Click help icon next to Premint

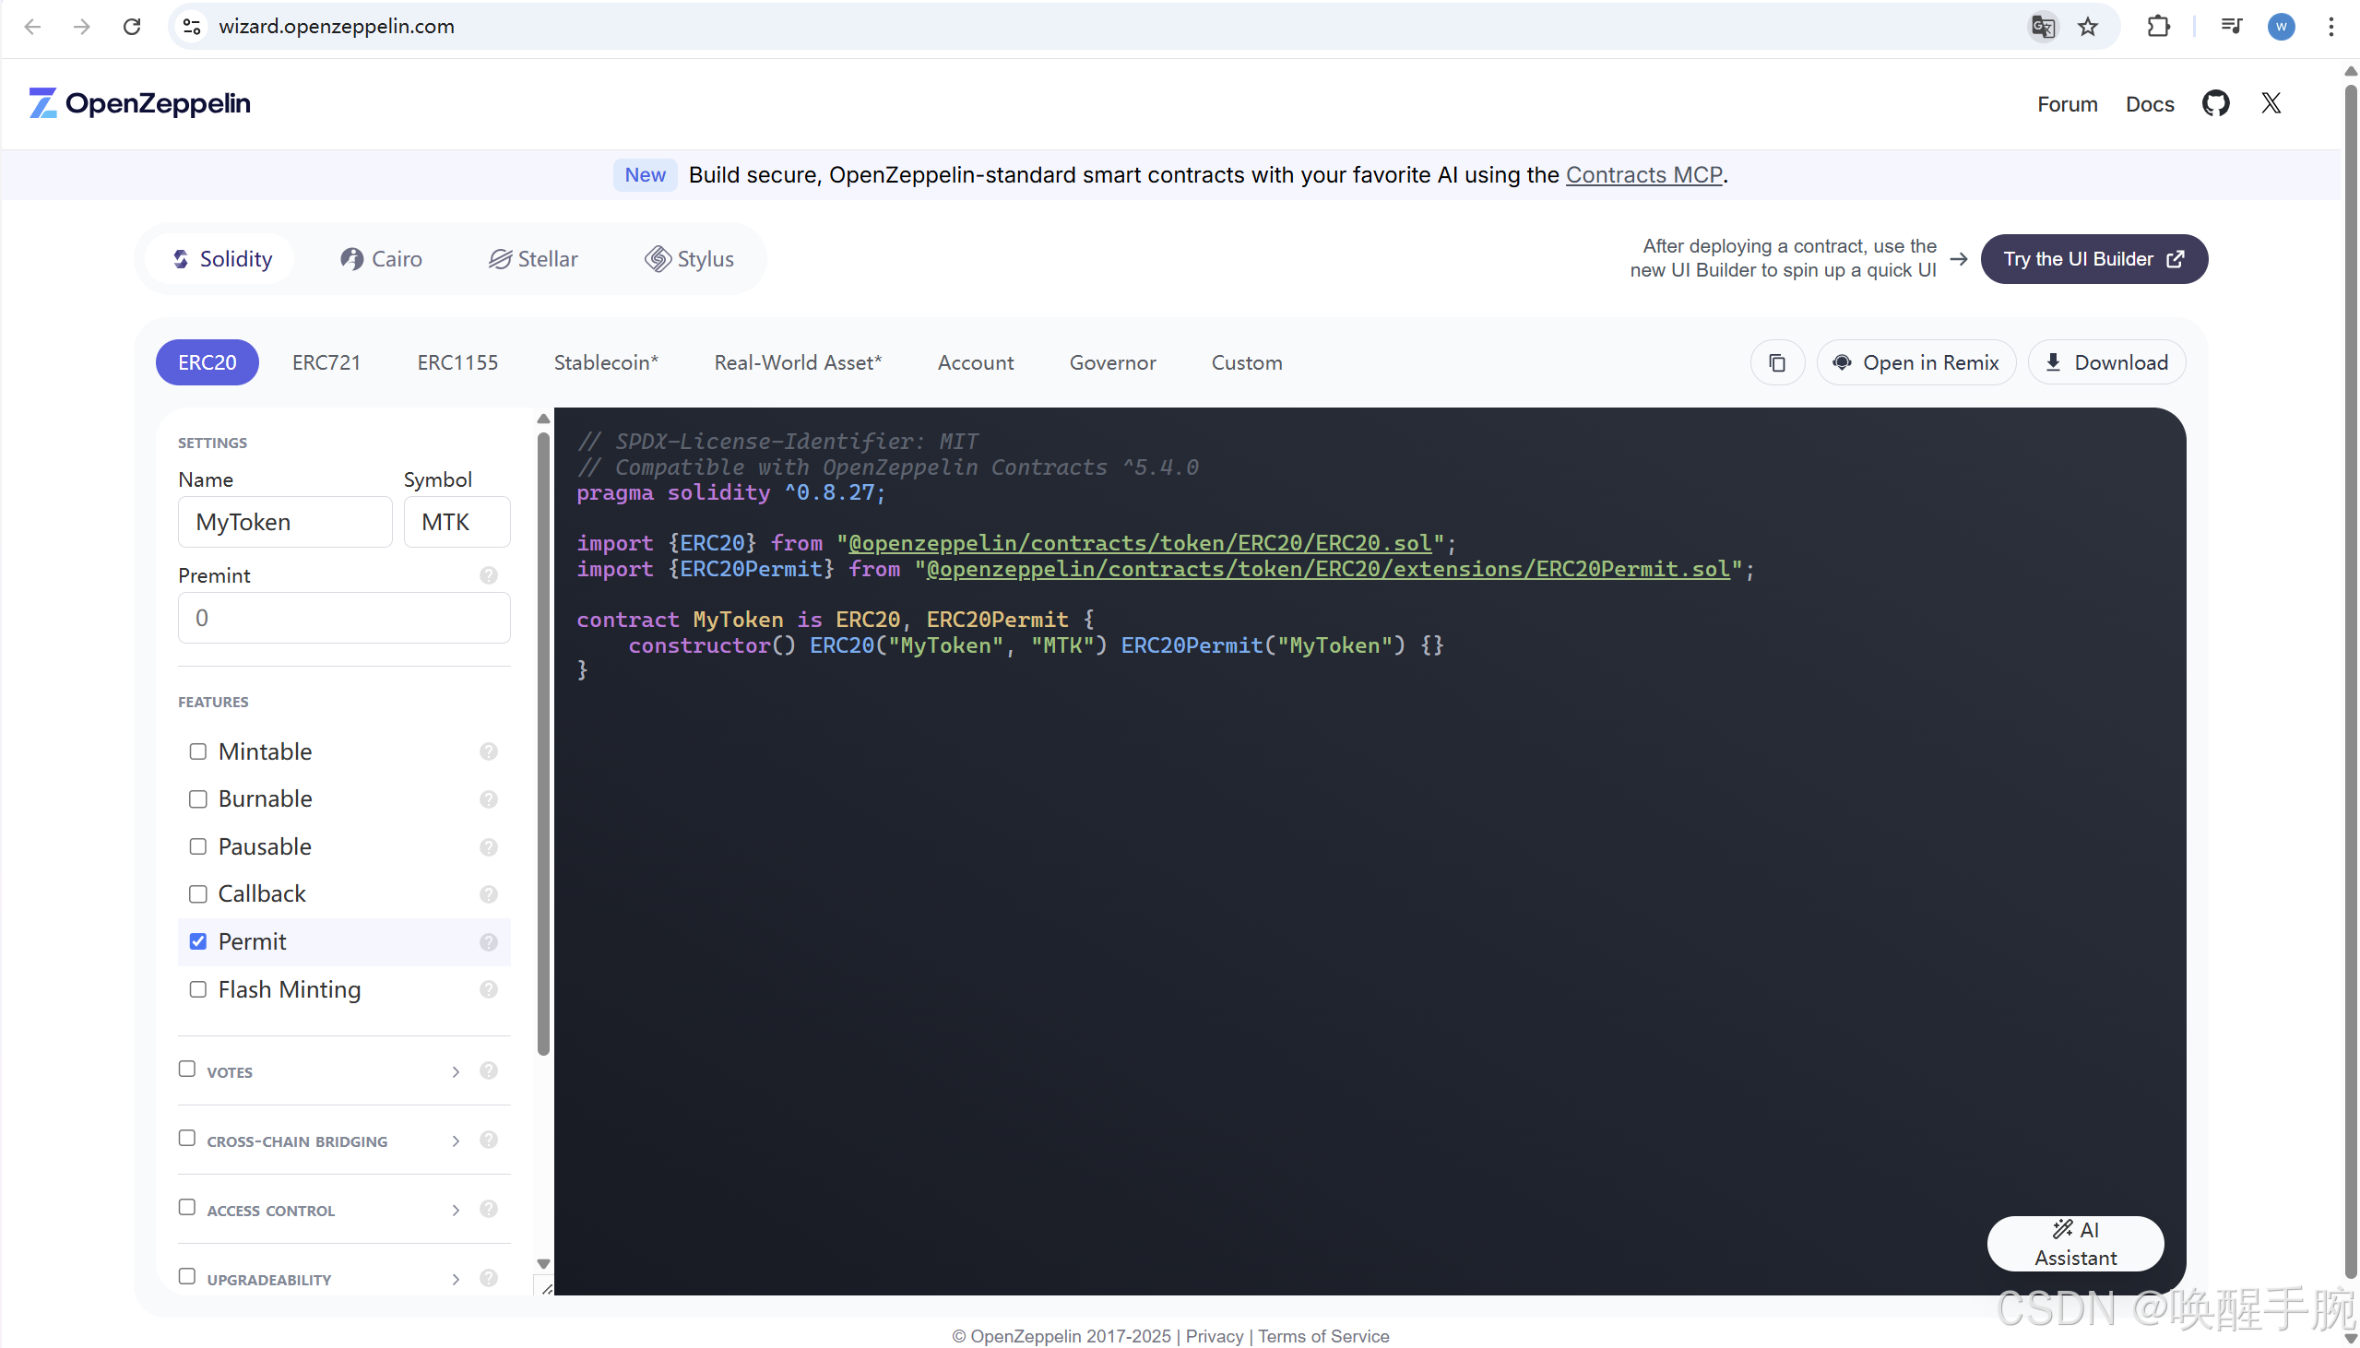click(x=489, y=576)
